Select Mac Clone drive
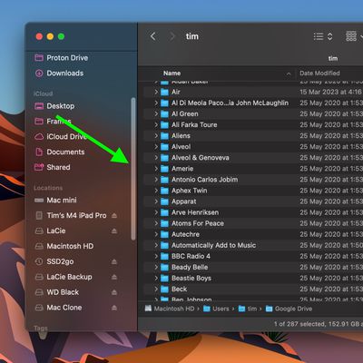Viewport: 363px width, 363px height. tap(58, 308)
